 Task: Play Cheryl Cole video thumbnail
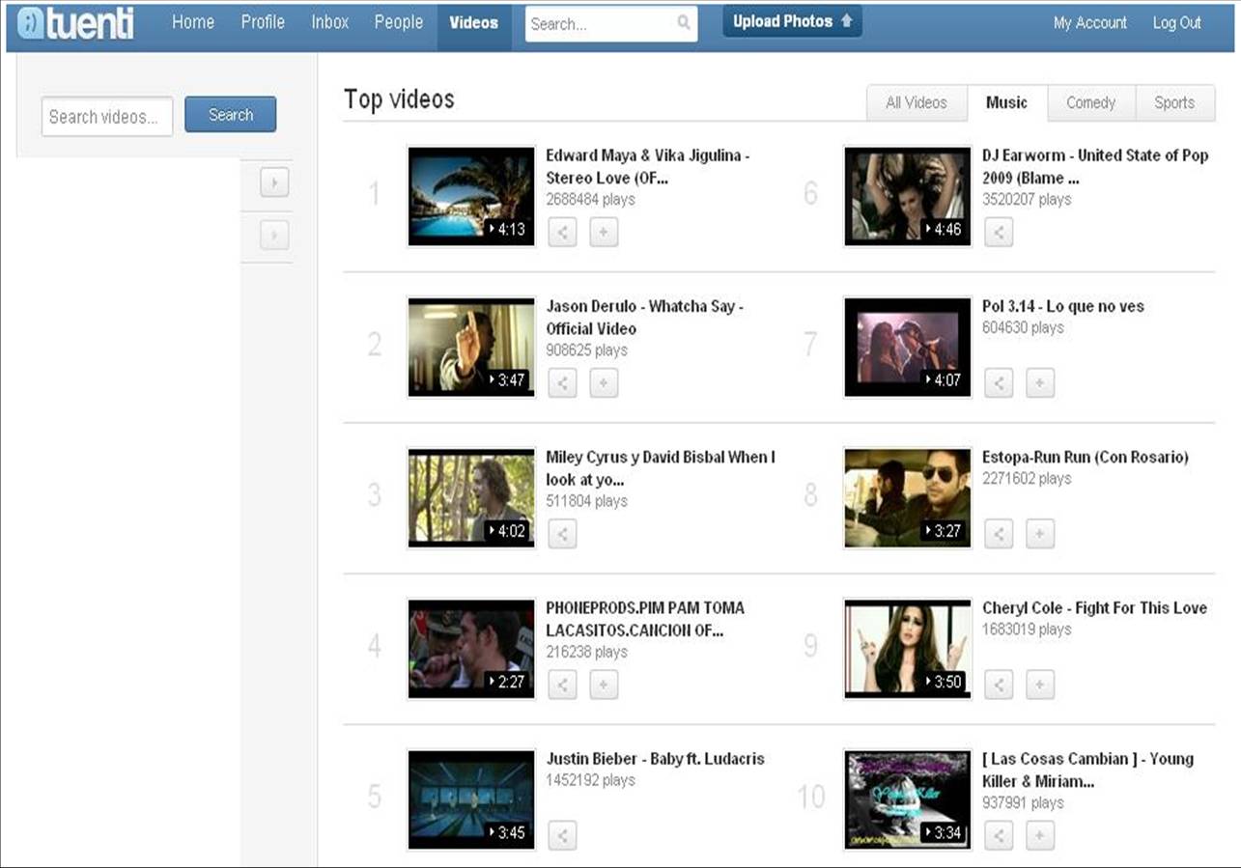pyautogui.click(x=908, y=649)
